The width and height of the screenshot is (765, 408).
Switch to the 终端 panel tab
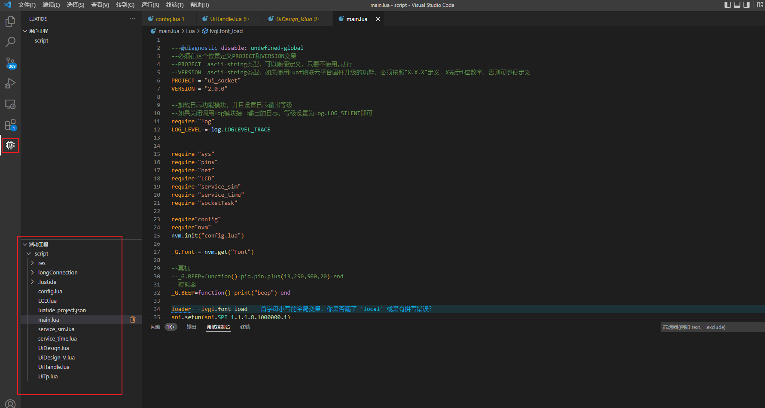click(245, 327)
